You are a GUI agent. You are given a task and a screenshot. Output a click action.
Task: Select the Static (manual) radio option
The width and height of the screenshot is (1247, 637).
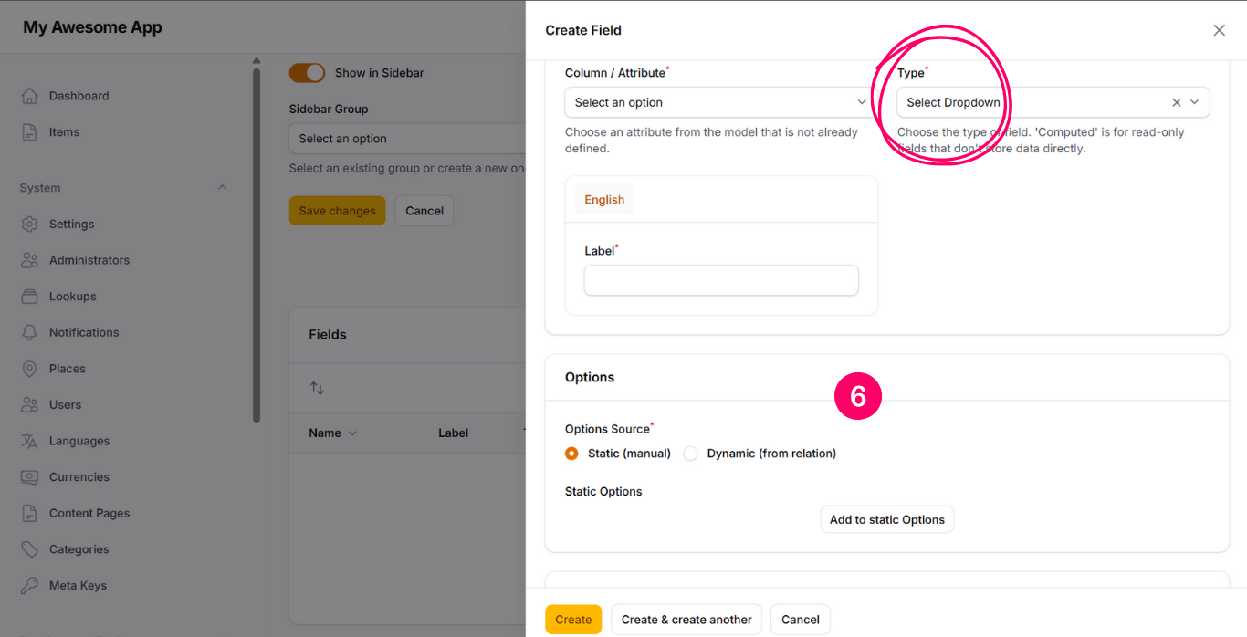tap(571, 454)
